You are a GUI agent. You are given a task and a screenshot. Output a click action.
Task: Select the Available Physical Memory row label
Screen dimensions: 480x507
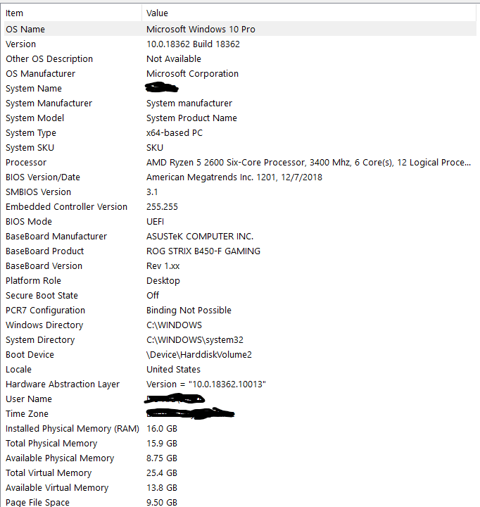[60, 458]
